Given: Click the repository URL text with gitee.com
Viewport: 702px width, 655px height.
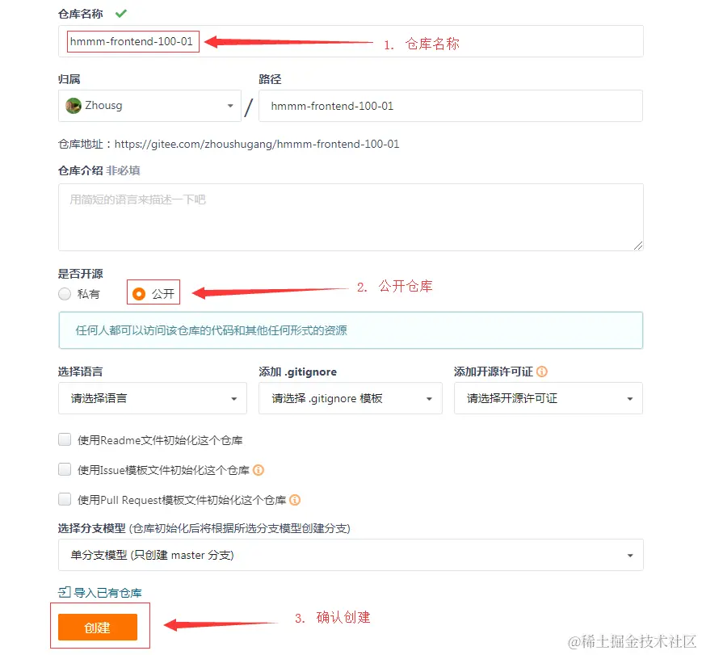Looking at the screenshot, I should pyautogui.click(x=257, y=144).
